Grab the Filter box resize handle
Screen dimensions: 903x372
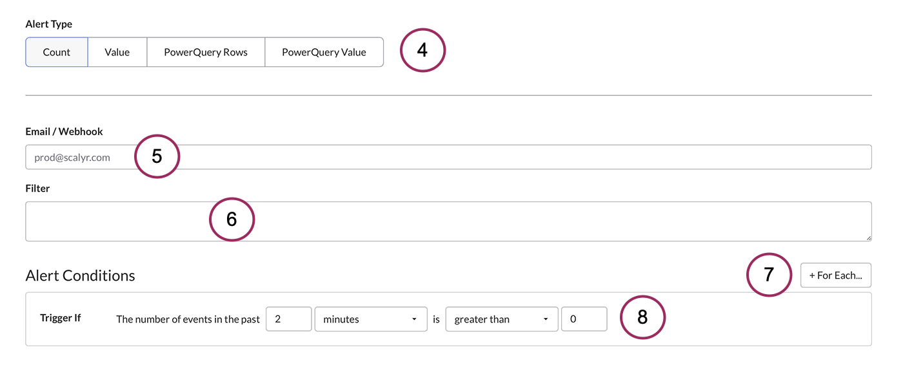click(x=868, y=238)
